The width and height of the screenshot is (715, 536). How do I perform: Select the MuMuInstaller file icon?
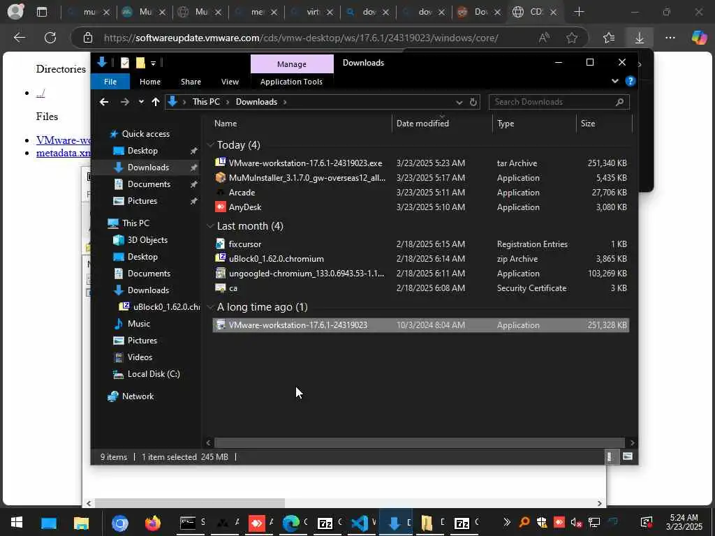click(x=221, y=177)
